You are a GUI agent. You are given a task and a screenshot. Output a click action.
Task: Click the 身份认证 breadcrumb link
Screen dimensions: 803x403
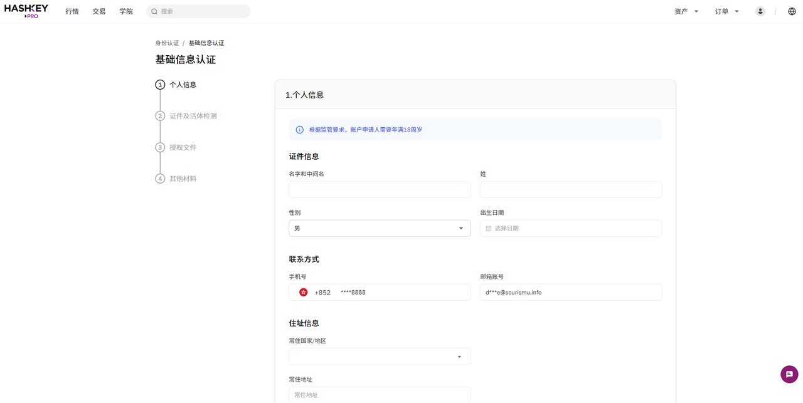click(167, 43)
